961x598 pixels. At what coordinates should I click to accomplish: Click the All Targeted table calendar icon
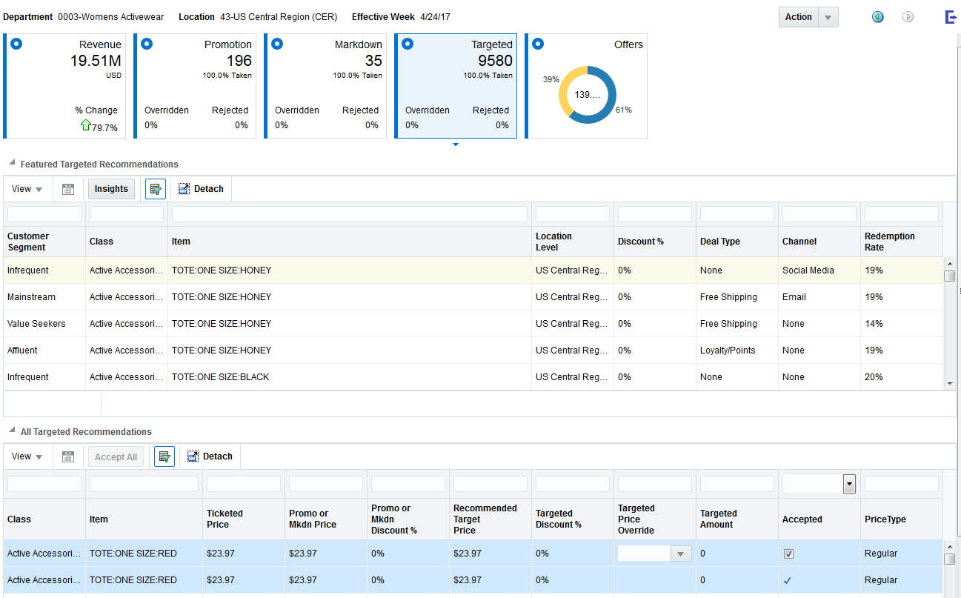[68, 456]
